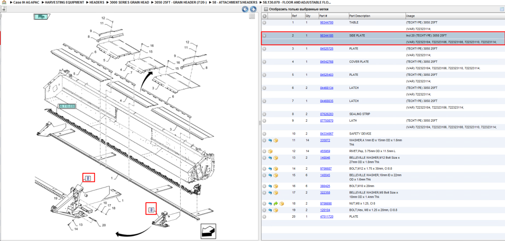505x241 pixels.
Task: Open part number 84334967 link
Action: 327,134
